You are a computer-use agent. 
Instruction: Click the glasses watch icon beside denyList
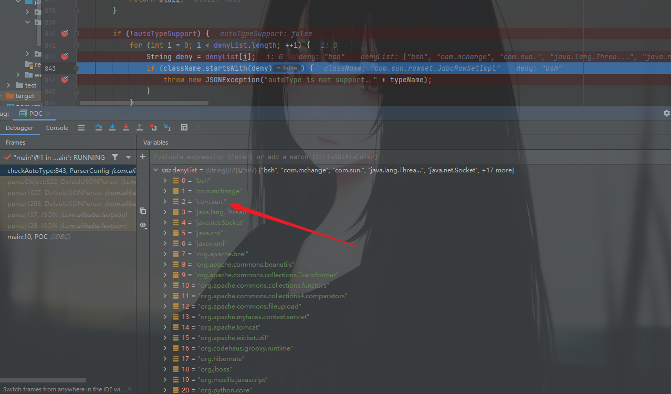click(166, 170)
